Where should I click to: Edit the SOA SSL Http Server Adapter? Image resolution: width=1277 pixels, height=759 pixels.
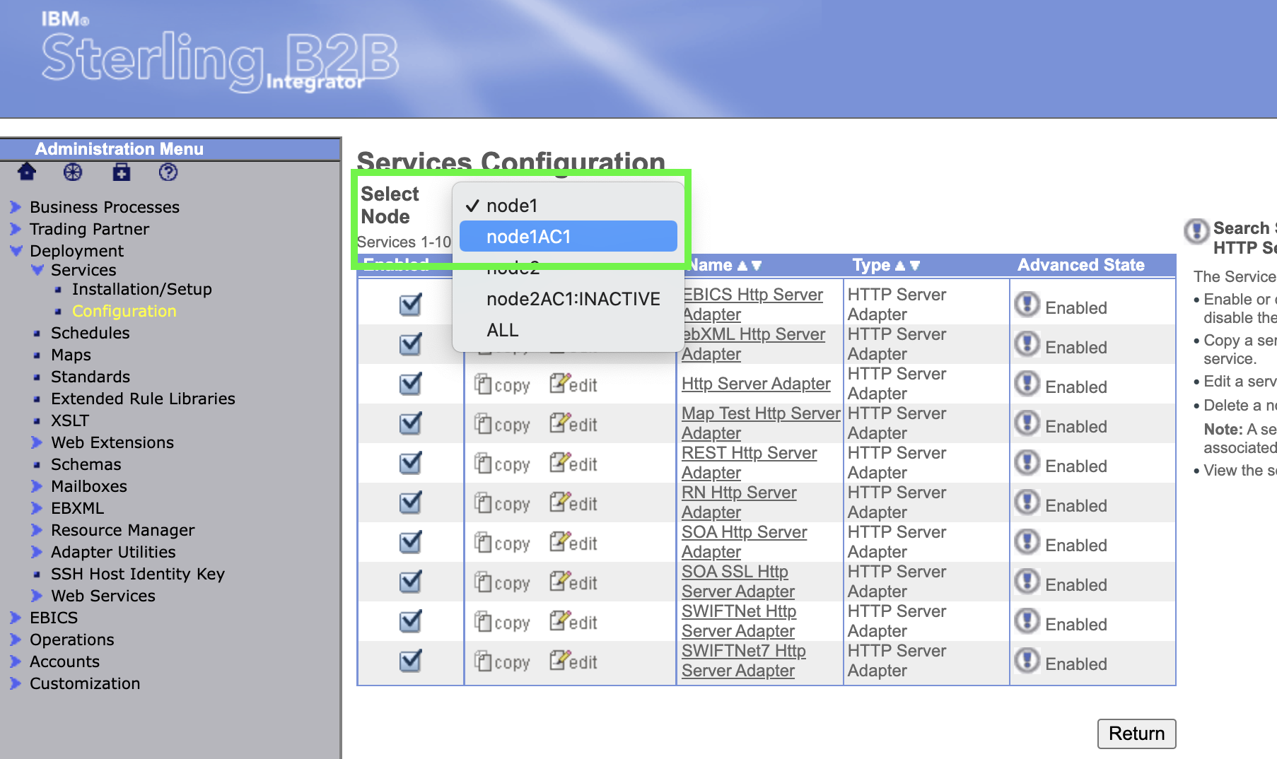click(573, 582)
